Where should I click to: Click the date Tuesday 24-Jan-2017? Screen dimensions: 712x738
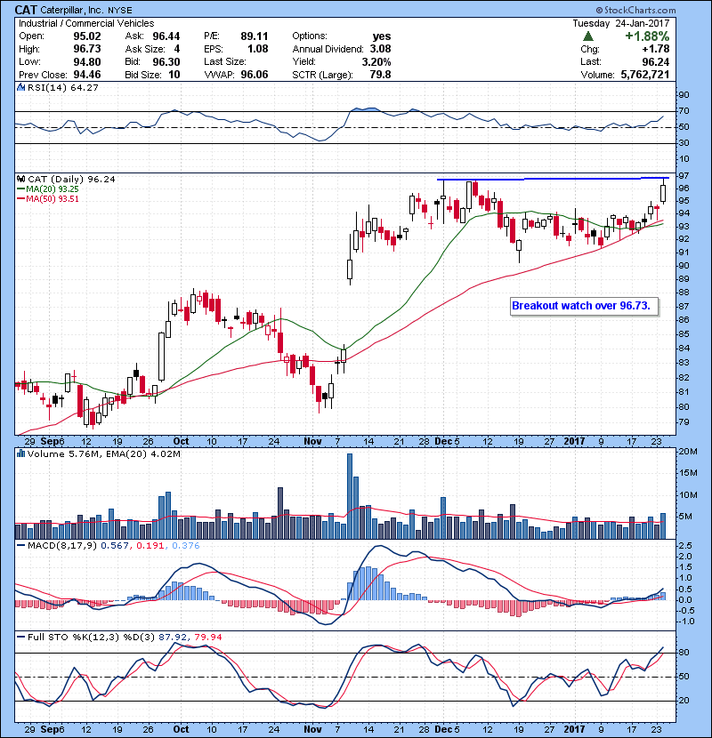[x=620, y=23]
